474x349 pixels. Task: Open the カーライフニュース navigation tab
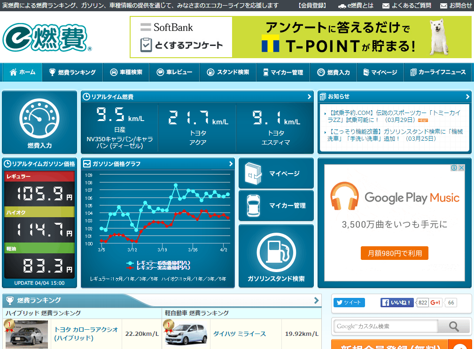click(438, 72)
